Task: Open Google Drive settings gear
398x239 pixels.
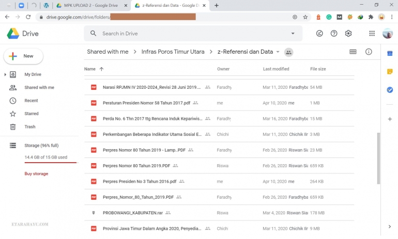Action: coord(348,34)
